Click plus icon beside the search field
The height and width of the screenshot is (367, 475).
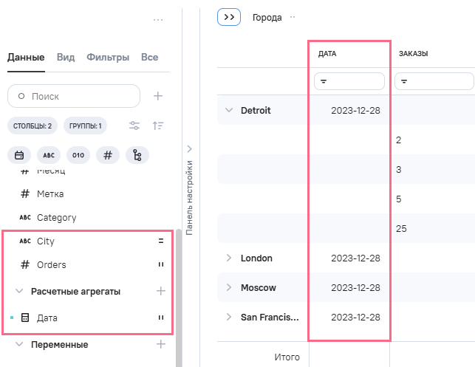point(158,96)
